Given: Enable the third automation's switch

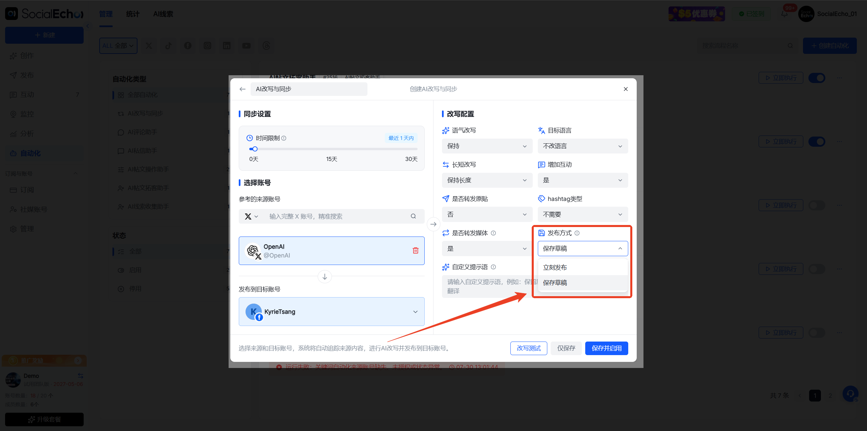Looking at the screenshot, I should [817, 205].
